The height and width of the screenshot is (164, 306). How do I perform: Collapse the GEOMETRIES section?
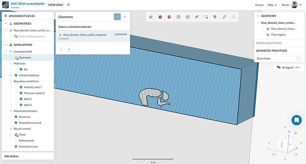(6, 23)
